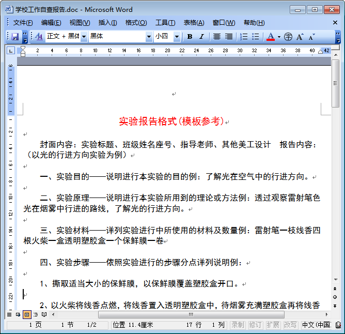Image resolution: width=345 pixels, height=334 pixels.
Task: Click the horizontal scrollbar right arrow
Action: [326, 315]
